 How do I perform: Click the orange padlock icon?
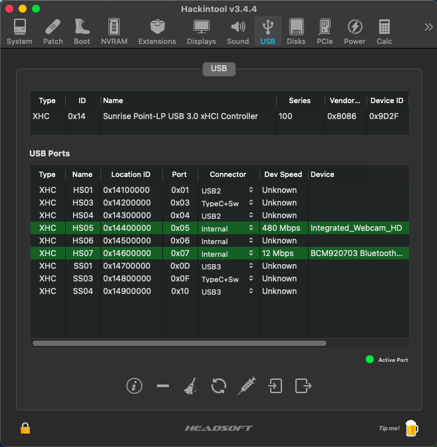[25, 428]
